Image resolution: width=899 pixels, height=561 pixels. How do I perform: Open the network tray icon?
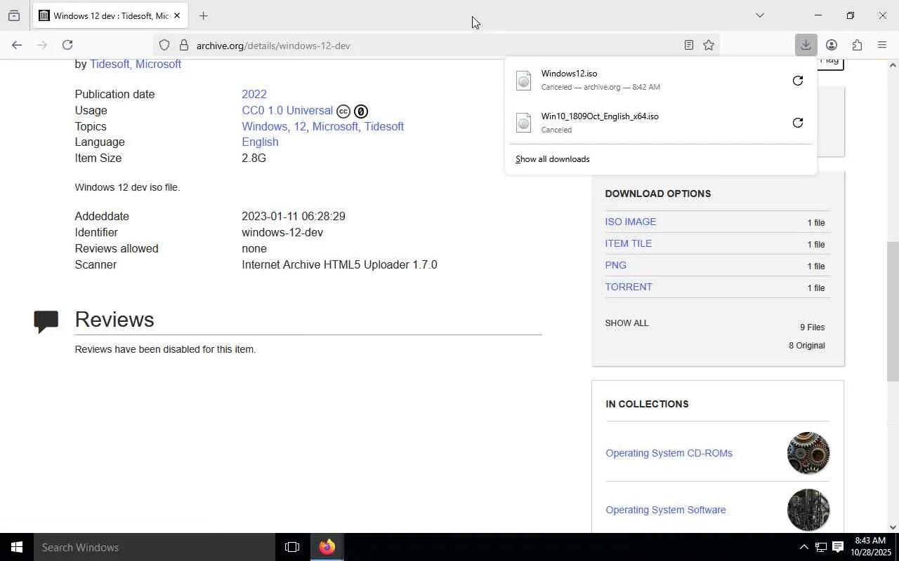820,547
